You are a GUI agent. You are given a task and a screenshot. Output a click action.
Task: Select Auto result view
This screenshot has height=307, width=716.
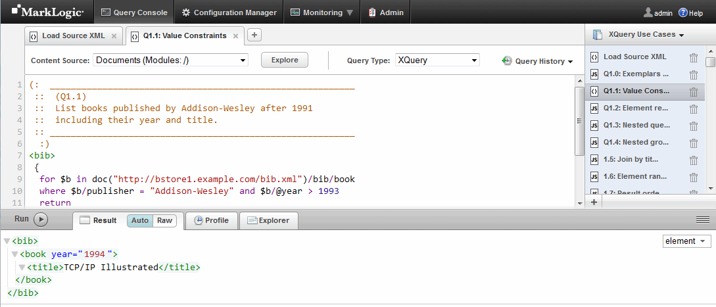pyautogui.click(x=140, y=220)
